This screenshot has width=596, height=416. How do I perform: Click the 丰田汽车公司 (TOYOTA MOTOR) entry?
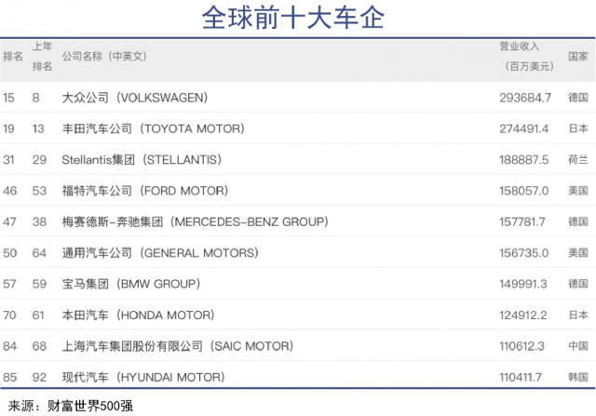click(152, 128)
